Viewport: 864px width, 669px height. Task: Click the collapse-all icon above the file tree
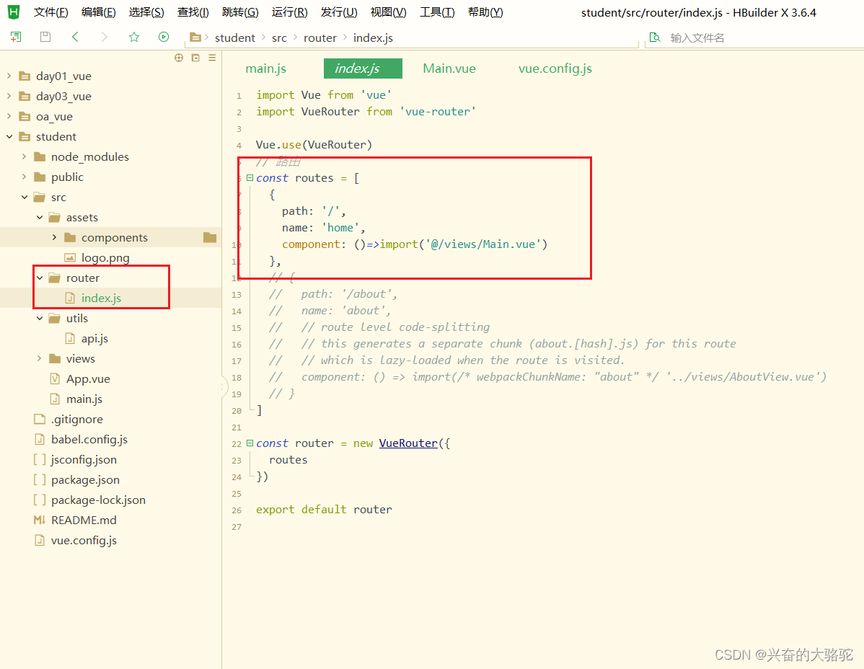pos(195,58)
